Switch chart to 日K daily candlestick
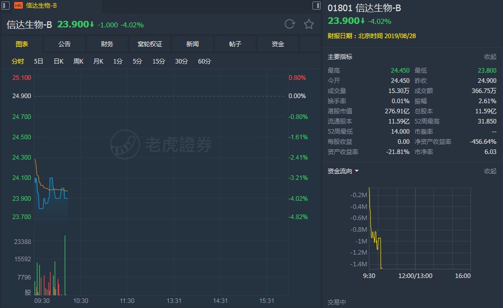This screenshot has width=503, height=308. tap(58, 61)
